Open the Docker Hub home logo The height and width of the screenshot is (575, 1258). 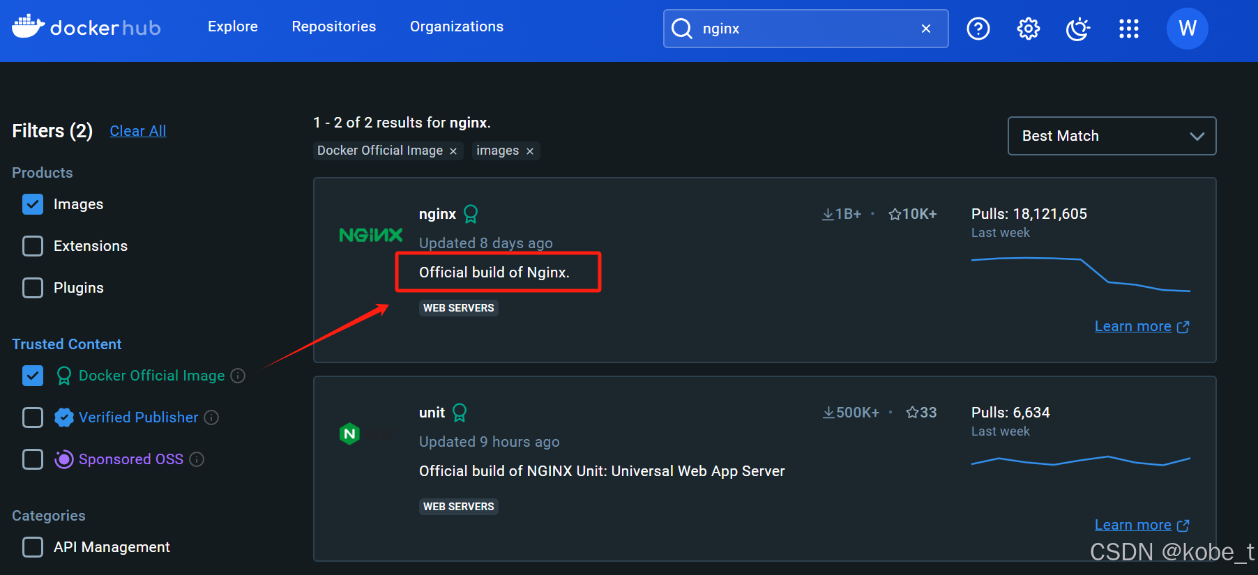tap(86, 27)
